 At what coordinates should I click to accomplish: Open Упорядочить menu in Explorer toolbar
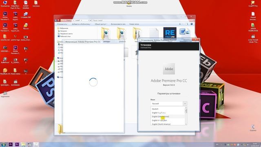pos(62,24)
